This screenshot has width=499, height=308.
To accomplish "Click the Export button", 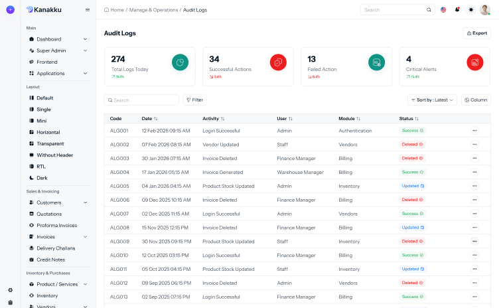I will [x=476, y=33].
